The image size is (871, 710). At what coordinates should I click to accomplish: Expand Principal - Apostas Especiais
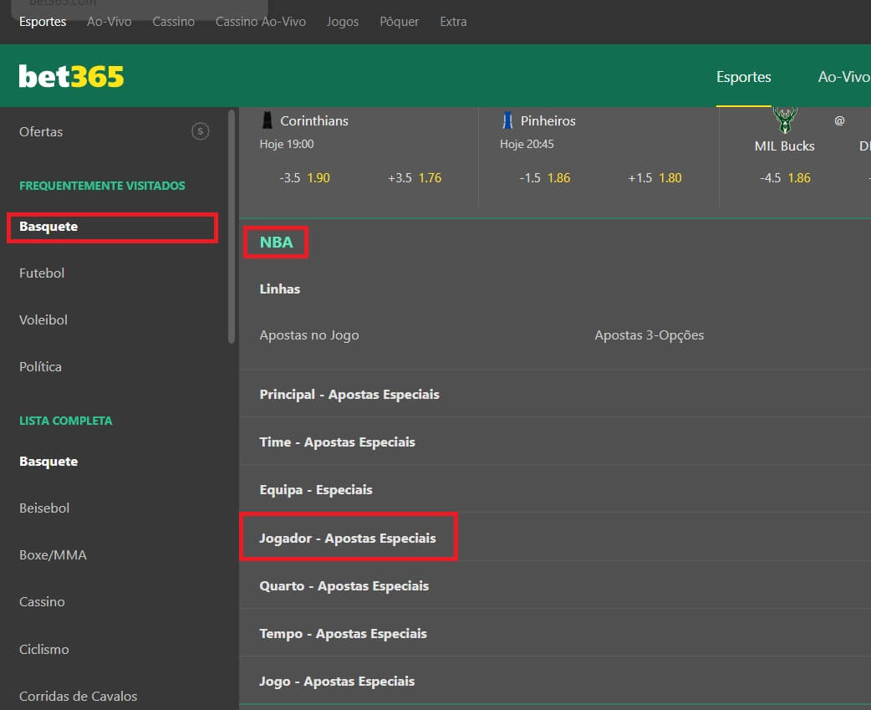pos(555,394)
